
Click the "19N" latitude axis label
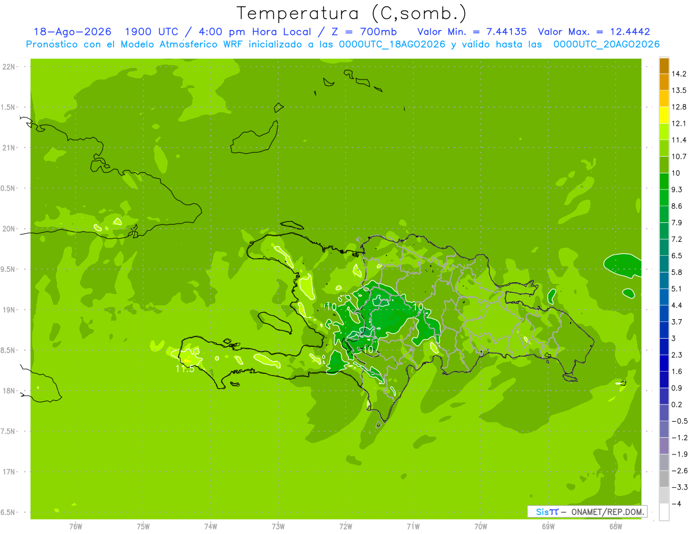click(x=9, y=310)
